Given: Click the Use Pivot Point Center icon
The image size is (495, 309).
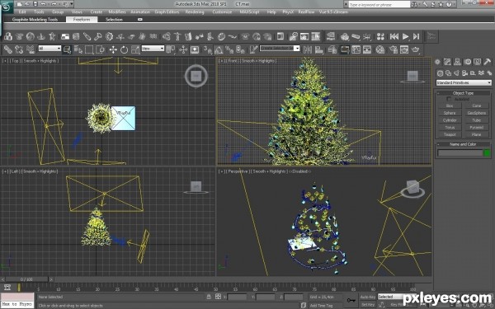Looking at the screenshot, I should tap(171, 49).
